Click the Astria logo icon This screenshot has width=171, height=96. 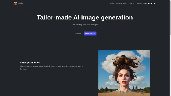click(15, 3)
